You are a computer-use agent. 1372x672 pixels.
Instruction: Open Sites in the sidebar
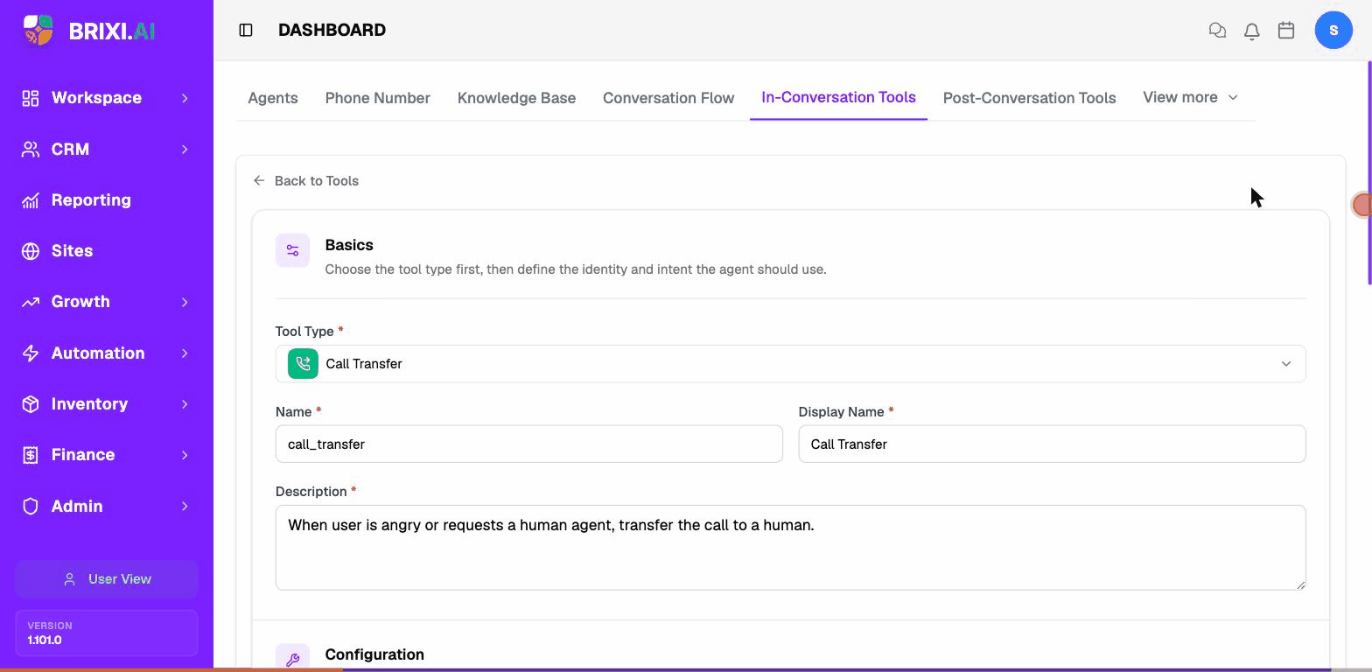[72, 251]
